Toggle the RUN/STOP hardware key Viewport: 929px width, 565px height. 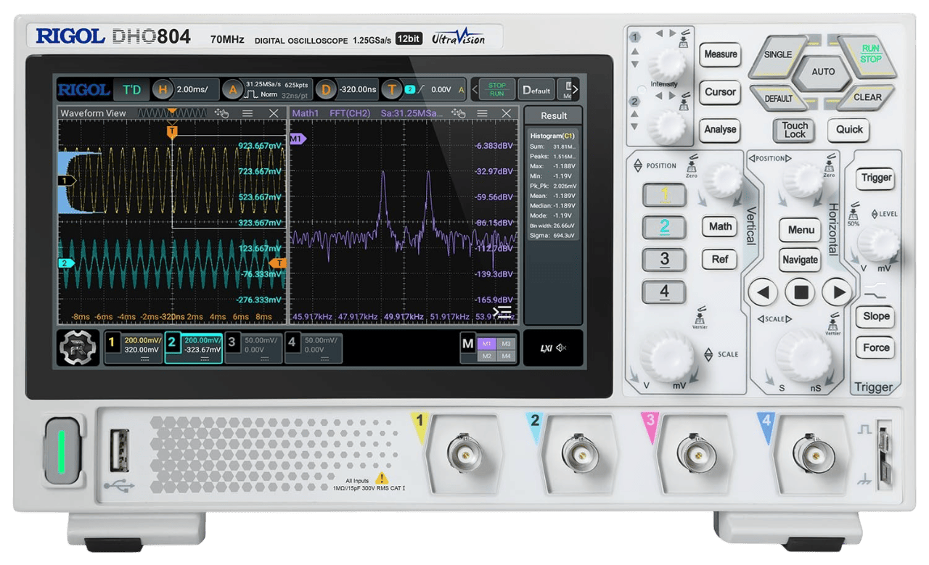click(x=870, y=54)
